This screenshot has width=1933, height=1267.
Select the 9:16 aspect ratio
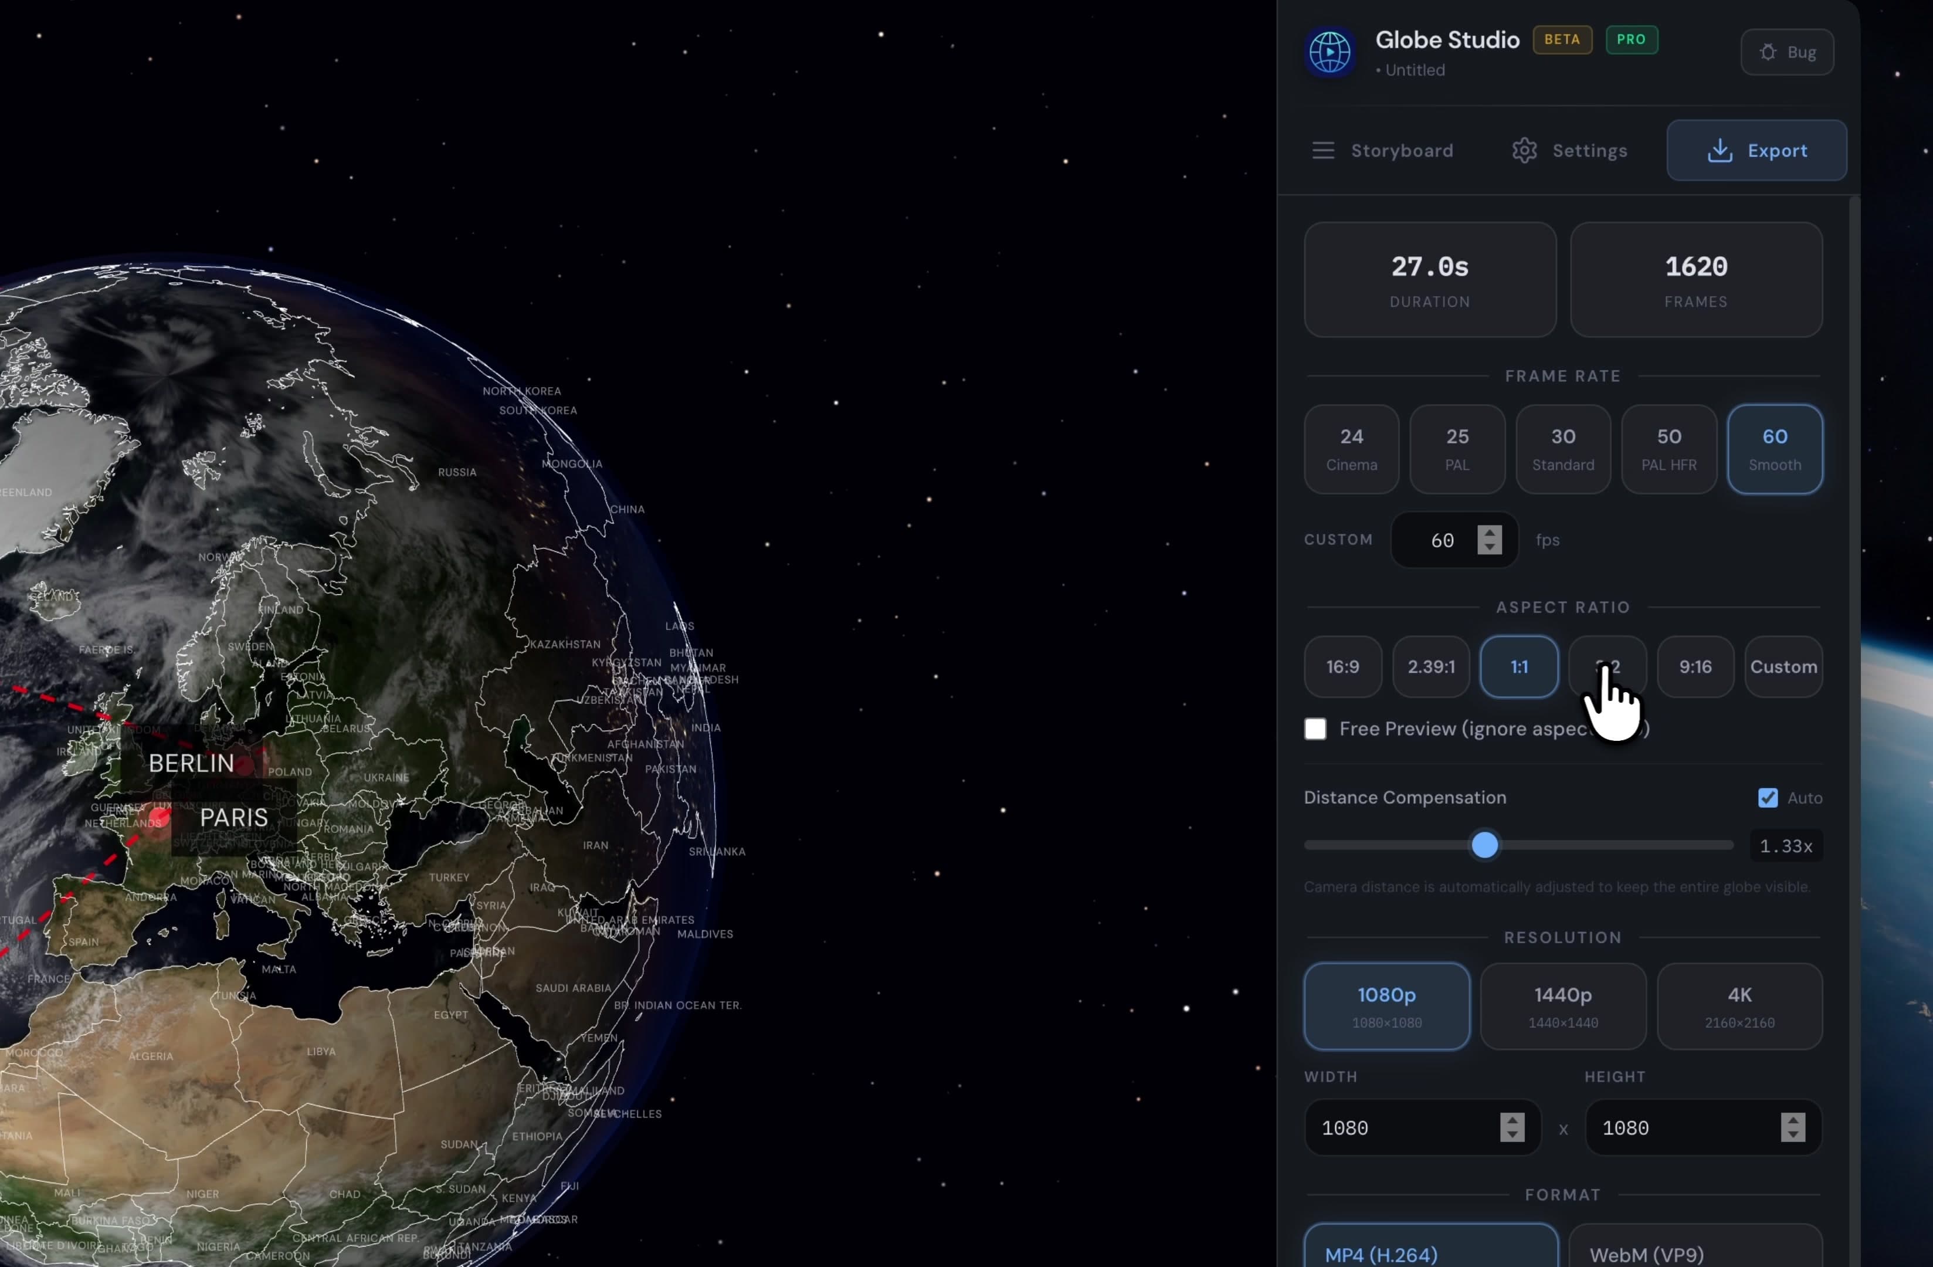coord(1695,667)
